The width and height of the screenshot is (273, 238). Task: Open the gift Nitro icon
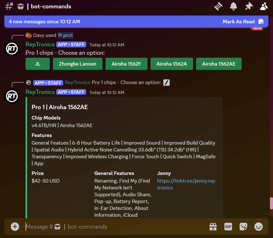coord(213,227)
